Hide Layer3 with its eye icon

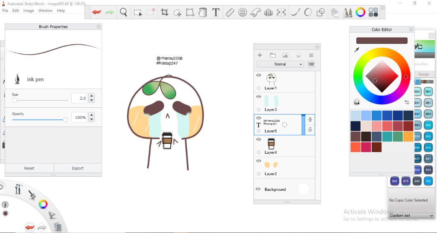coord(259,97)
